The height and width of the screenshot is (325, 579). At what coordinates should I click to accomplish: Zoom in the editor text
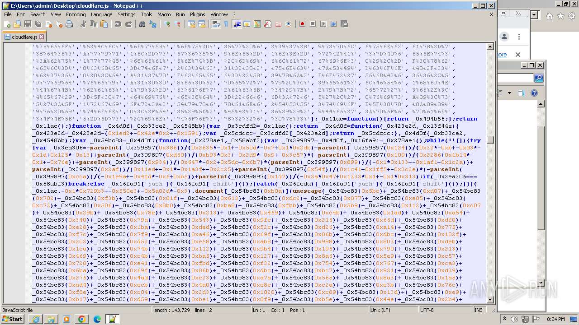167,24
